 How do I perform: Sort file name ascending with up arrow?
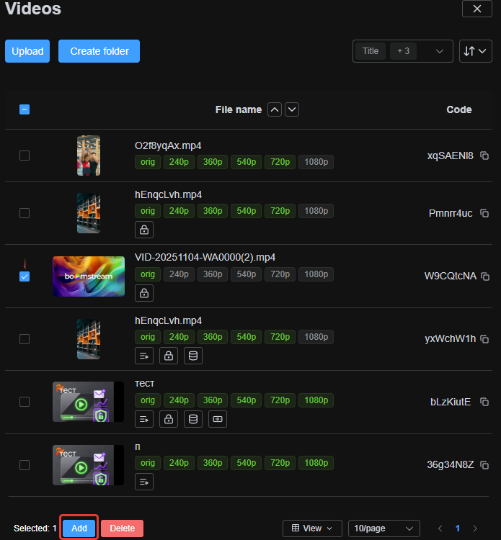click(275, 109)
